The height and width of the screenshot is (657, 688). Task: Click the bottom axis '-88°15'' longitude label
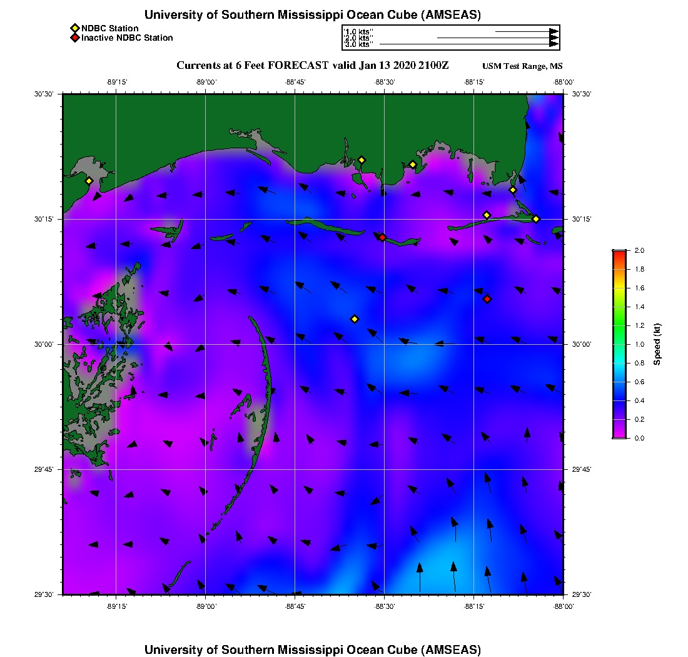click(474, 606)
